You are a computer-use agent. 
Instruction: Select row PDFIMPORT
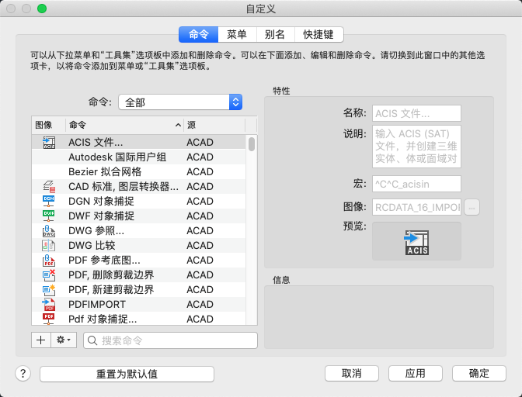(139, 304)
